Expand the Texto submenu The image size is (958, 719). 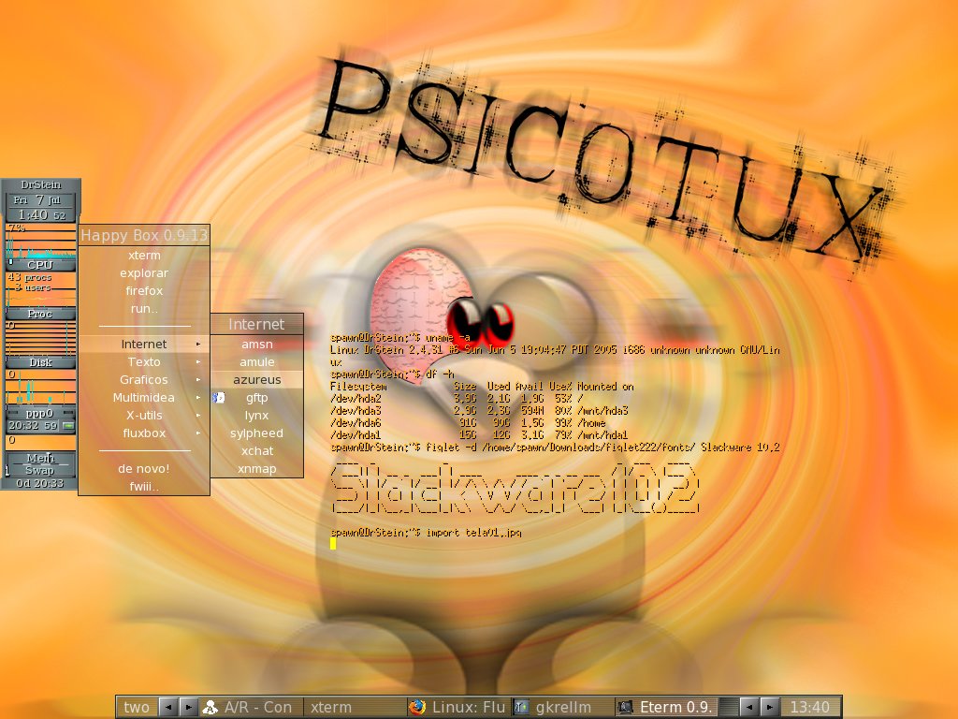click(x=144, y=362)
